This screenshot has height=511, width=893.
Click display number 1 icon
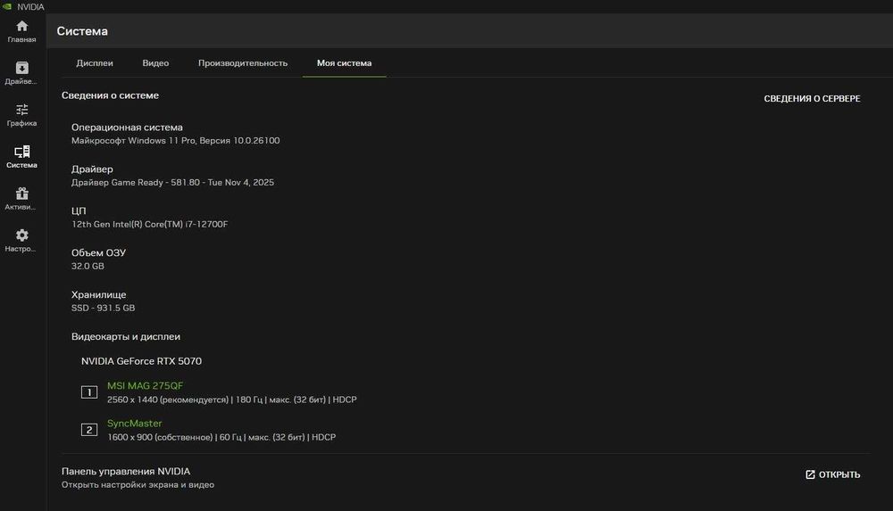pos(89,392)
